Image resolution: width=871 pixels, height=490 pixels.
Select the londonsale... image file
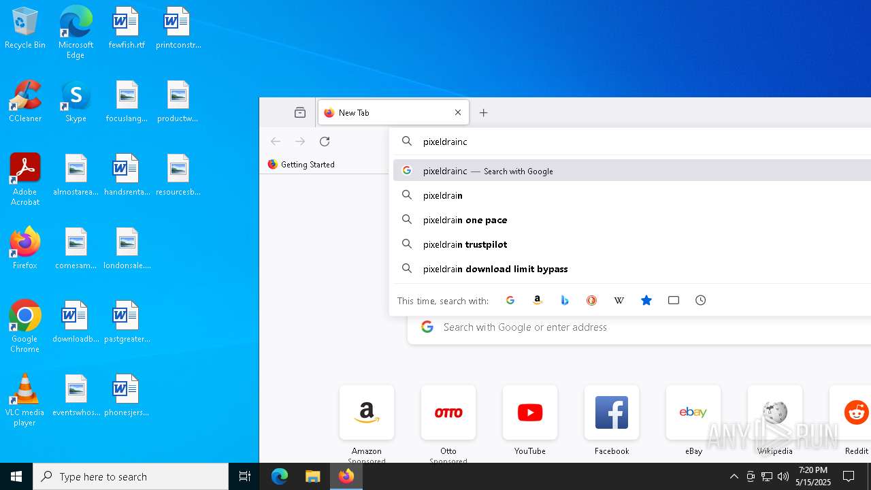click(127, 249)
